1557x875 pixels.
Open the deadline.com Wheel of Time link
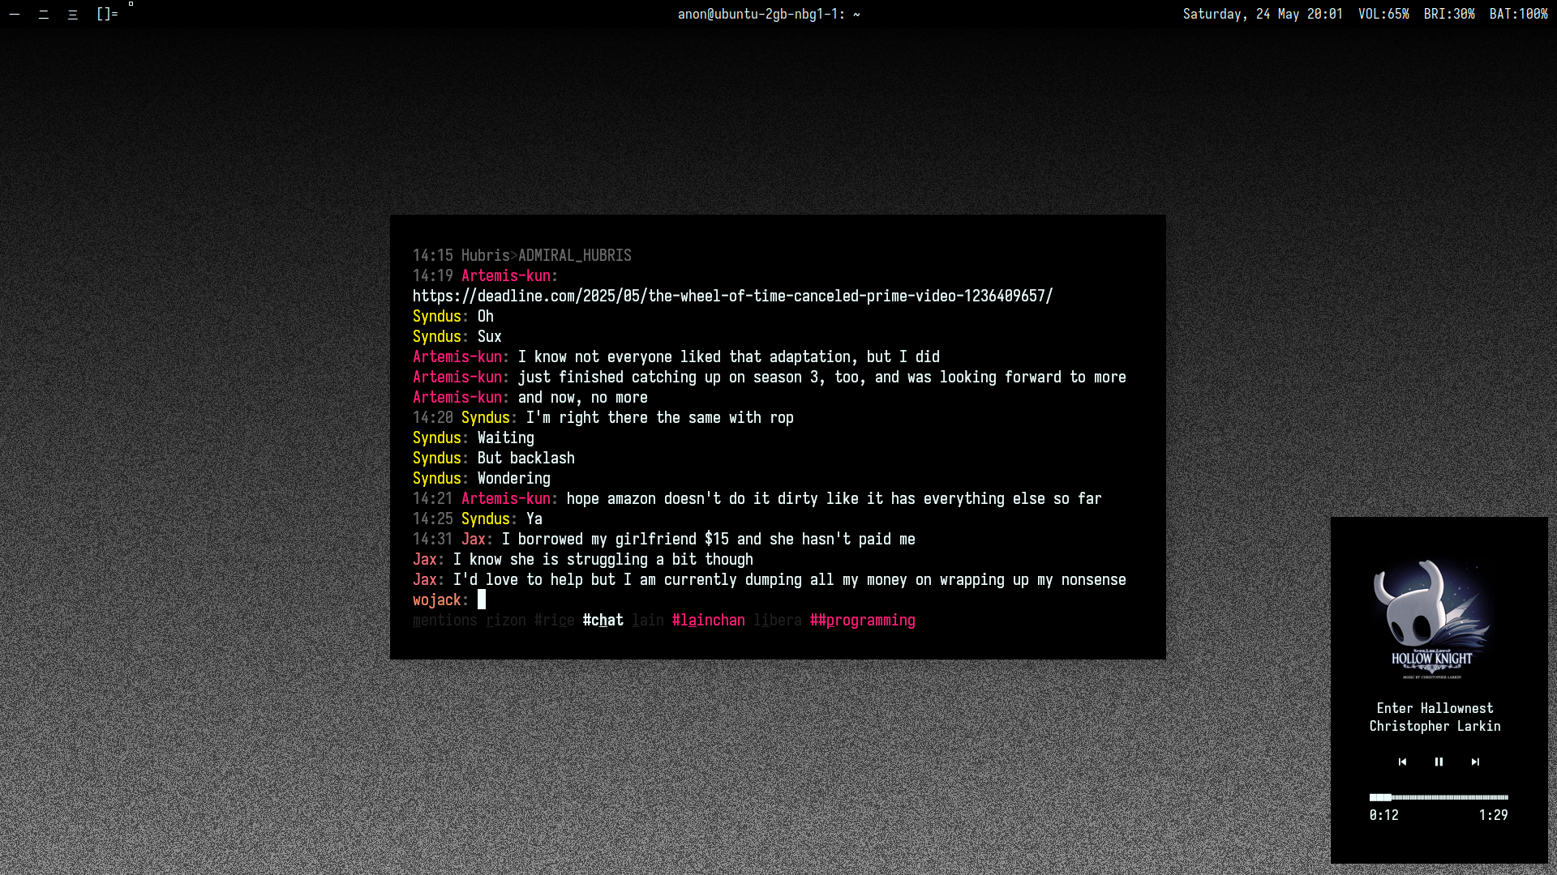pyautogui.click(x=732, y=296)
